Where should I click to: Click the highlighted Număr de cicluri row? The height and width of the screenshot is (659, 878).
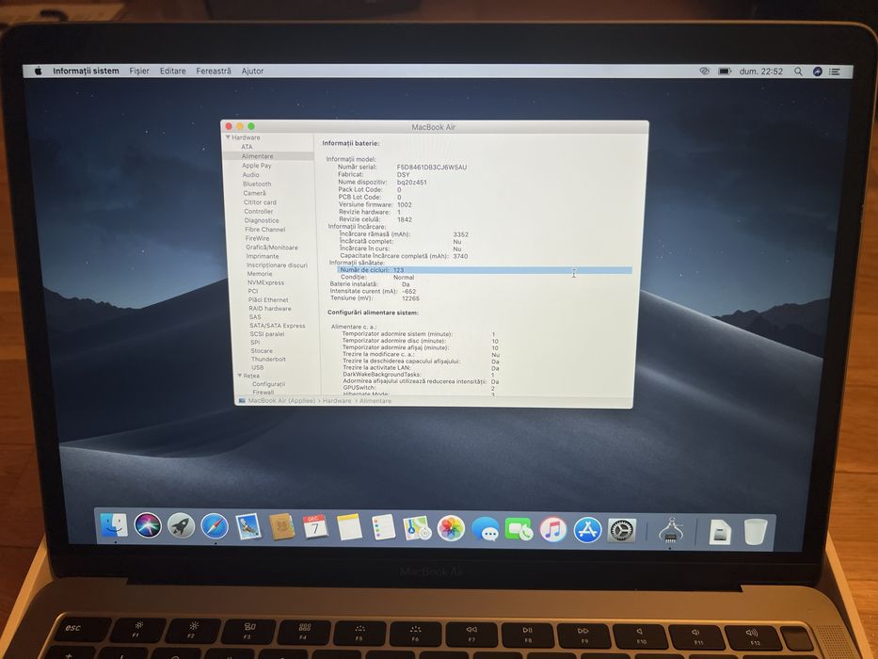(485, 270)
